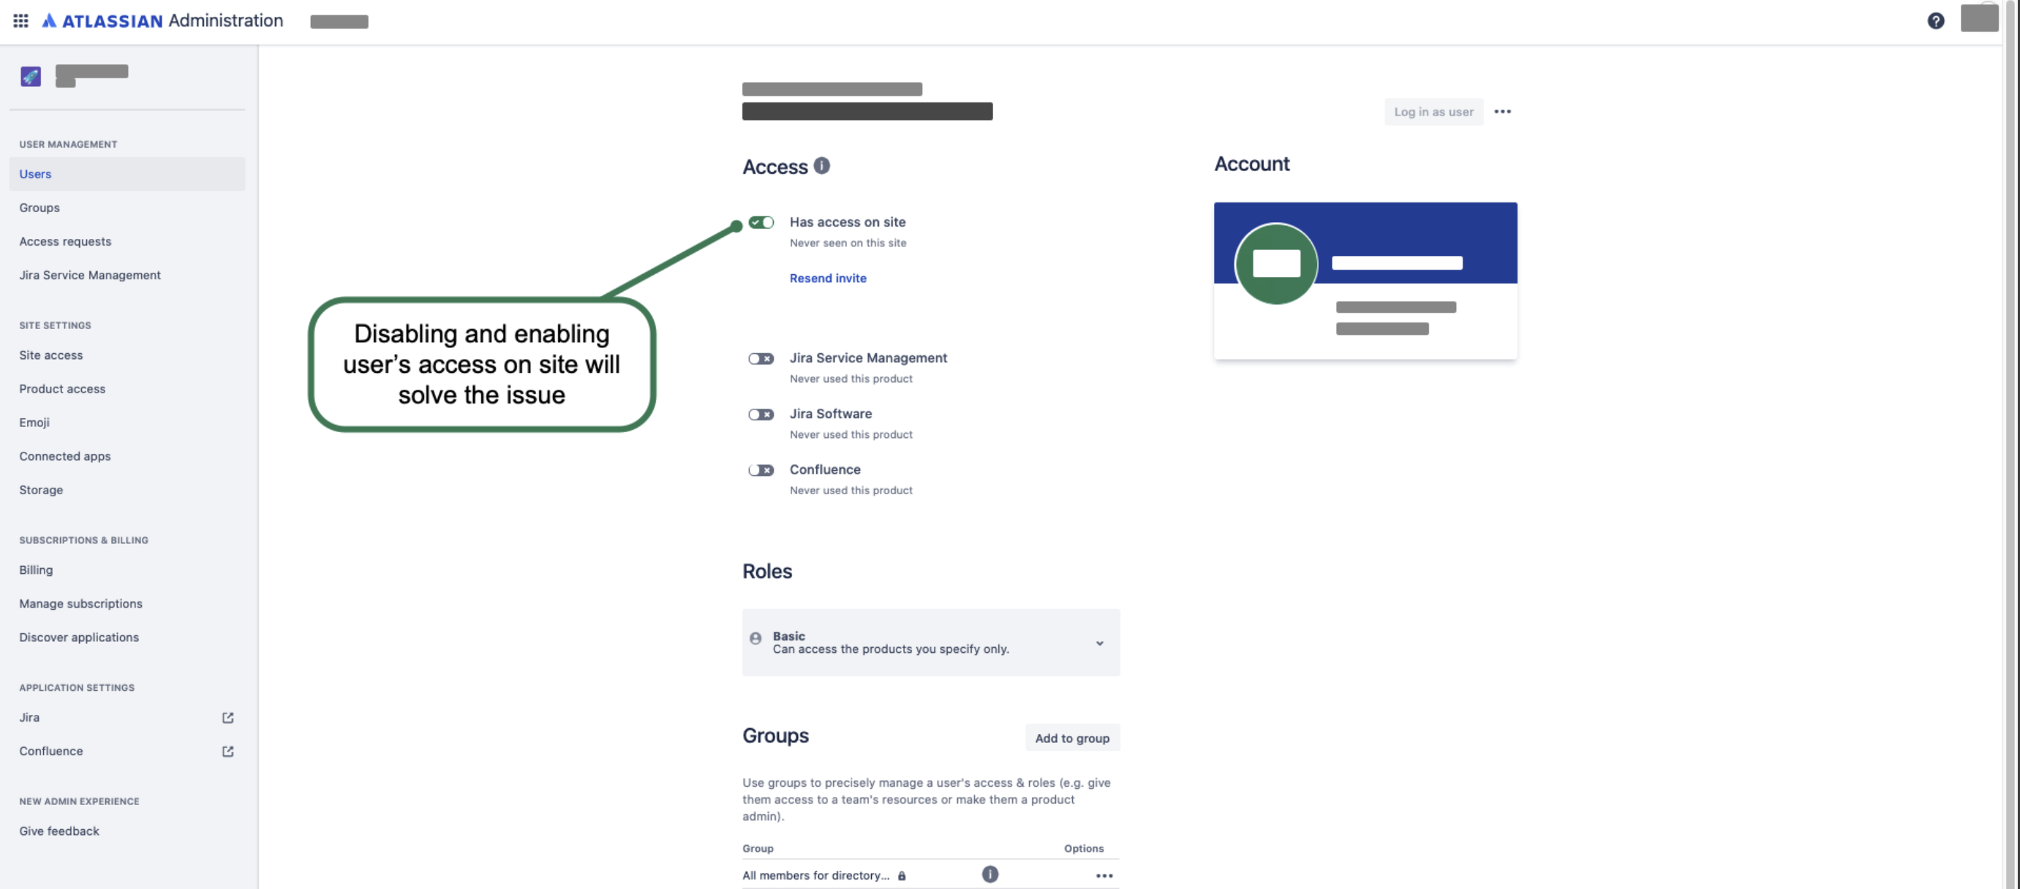Open Jira external link icon in sidebar

point(227,717)
